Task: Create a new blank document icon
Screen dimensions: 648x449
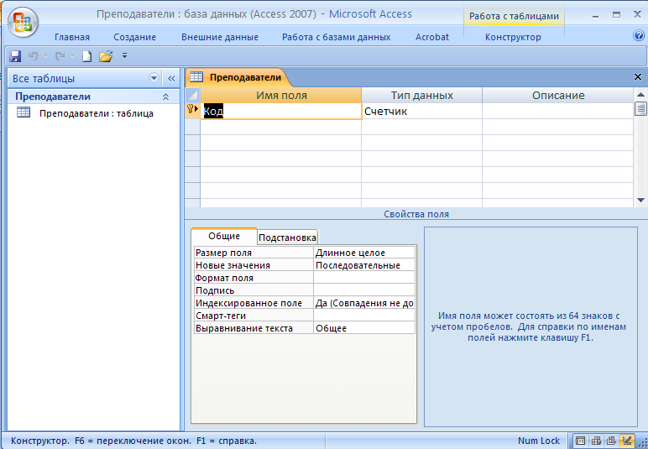Action: pyautogui.click(x=86, y=56)
